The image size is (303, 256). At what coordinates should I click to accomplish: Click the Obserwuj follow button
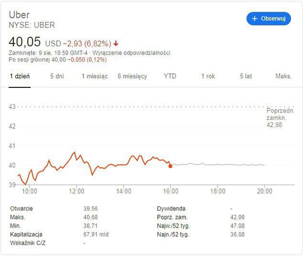[x=269, y=19]
